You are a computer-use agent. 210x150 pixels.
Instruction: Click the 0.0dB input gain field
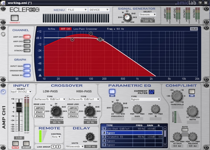(19, 138)
